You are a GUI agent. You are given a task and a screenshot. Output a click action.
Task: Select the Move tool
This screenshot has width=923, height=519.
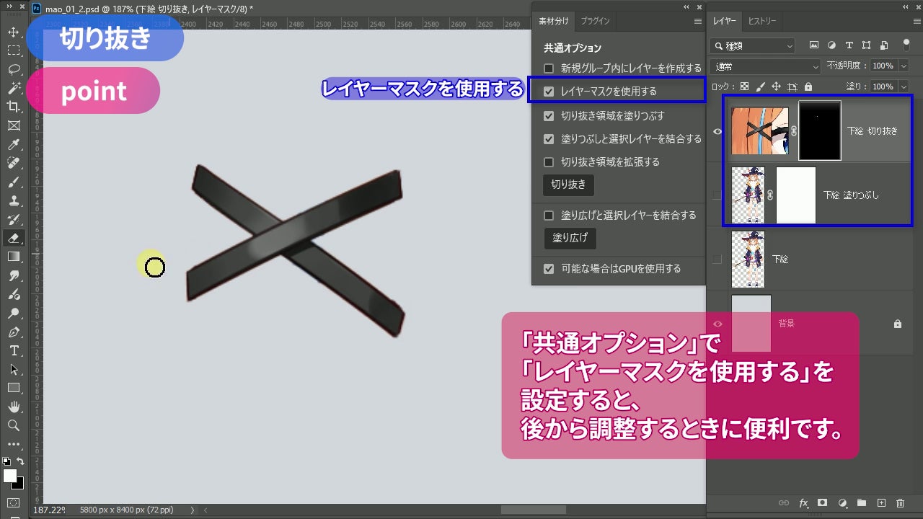[13, 32]
